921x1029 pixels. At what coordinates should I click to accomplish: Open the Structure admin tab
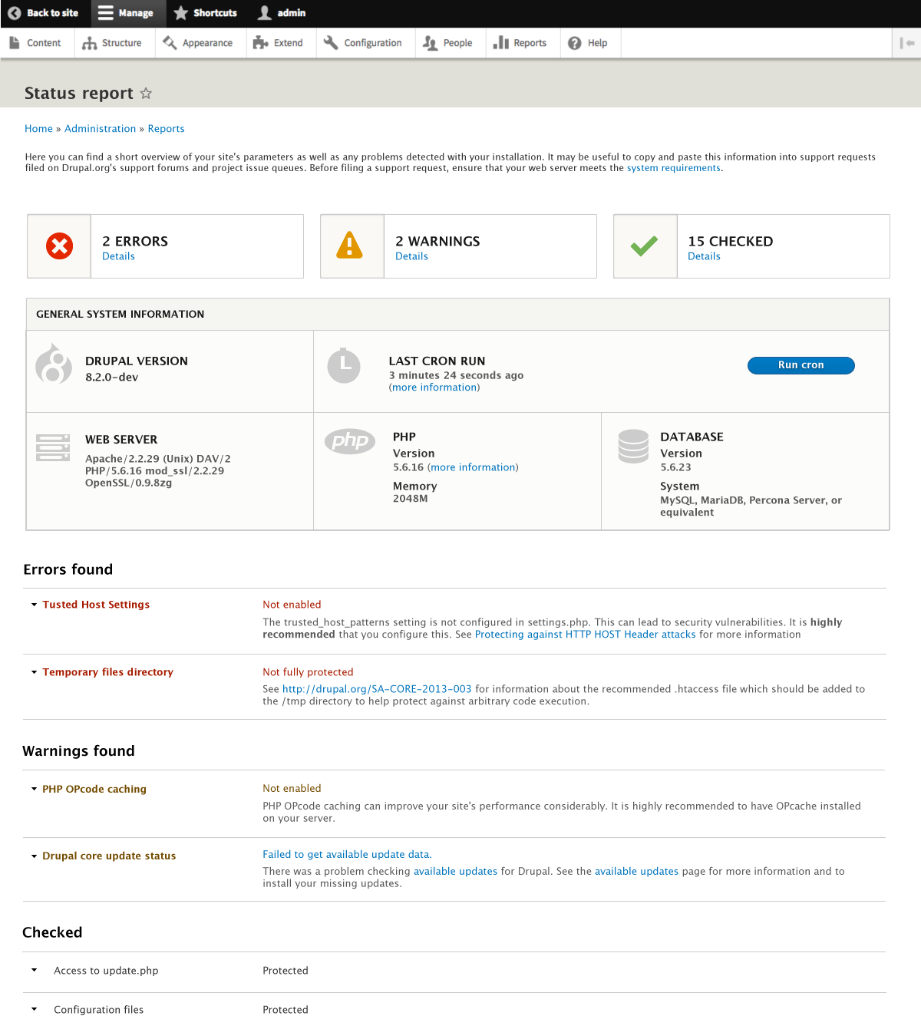113,43
